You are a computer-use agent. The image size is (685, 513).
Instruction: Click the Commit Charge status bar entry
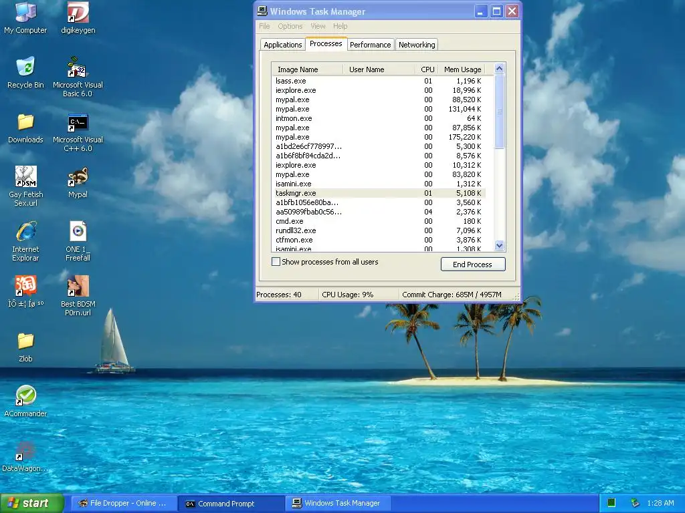point(452,295)
